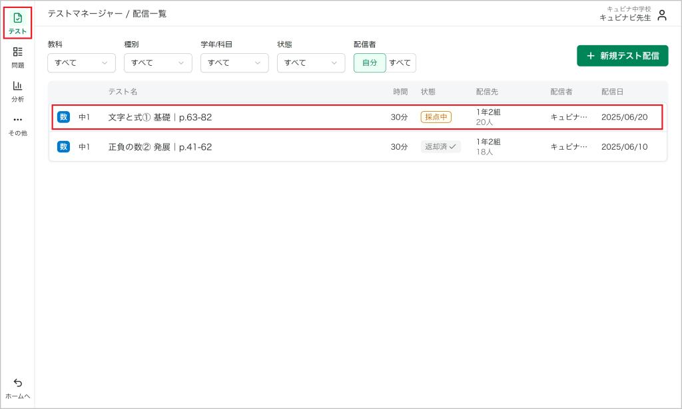The image size is (682, 409).
Task: Click the 配信先 column header
Action: [487, 92]
